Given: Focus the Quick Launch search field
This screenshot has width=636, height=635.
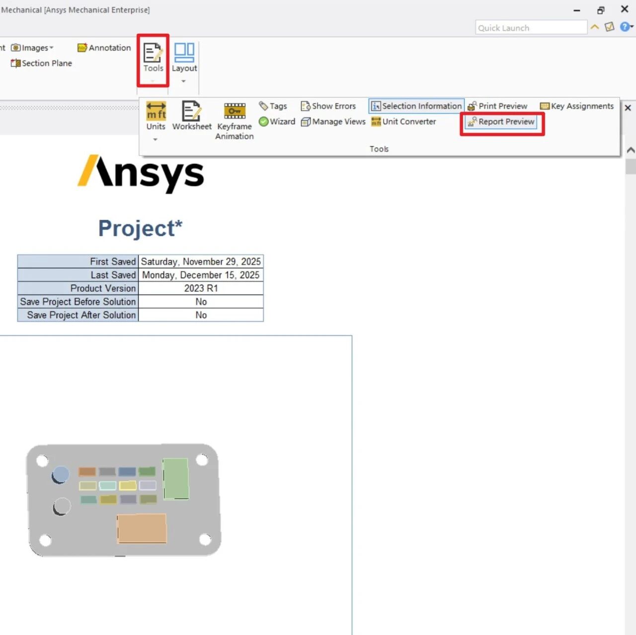Looking at the screenshot, I should (x=531, y=27).
